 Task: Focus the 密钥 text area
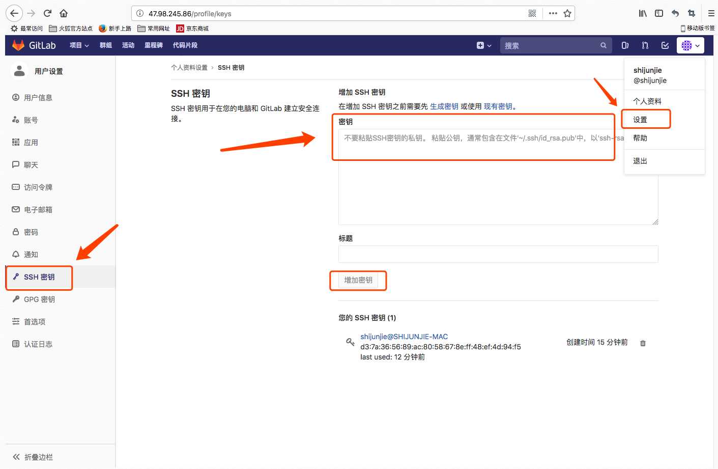(x=498, y=177)
